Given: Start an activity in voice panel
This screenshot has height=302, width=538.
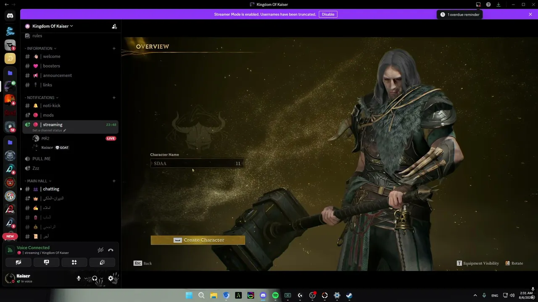Looking at the screenshot, I should 74,262.
